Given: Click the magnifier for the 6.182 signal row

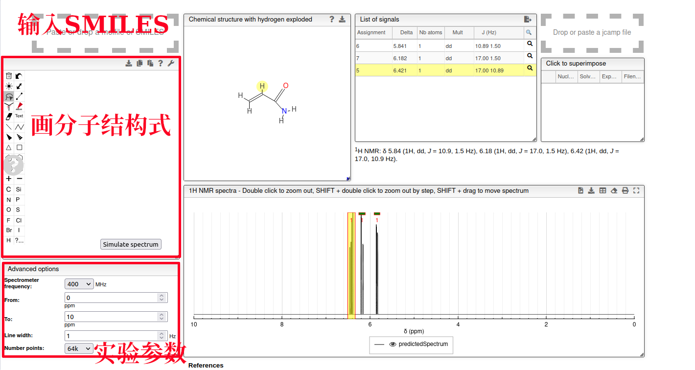Looking at the screenshot, I should [x=530, y=56].
